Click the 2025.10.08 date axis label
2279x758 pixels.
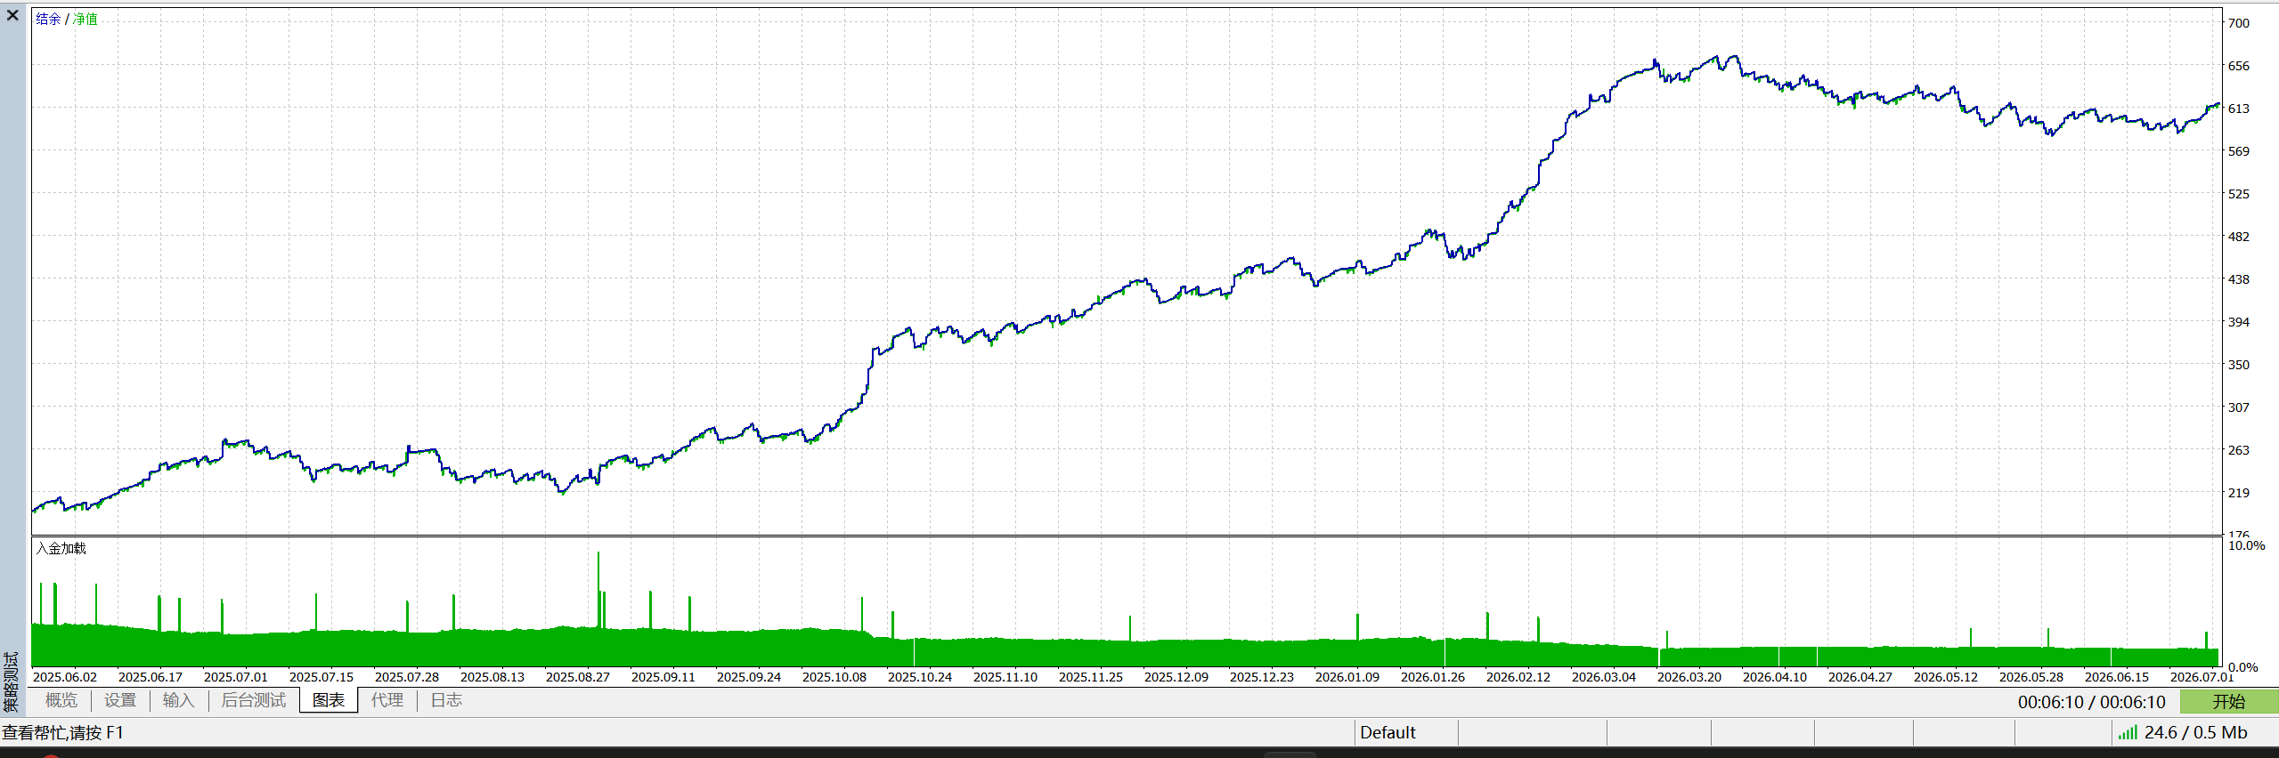[x=834, y=677]
